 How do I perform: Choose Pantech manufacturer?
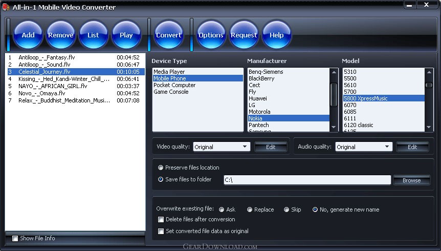[x=289, y=125]
